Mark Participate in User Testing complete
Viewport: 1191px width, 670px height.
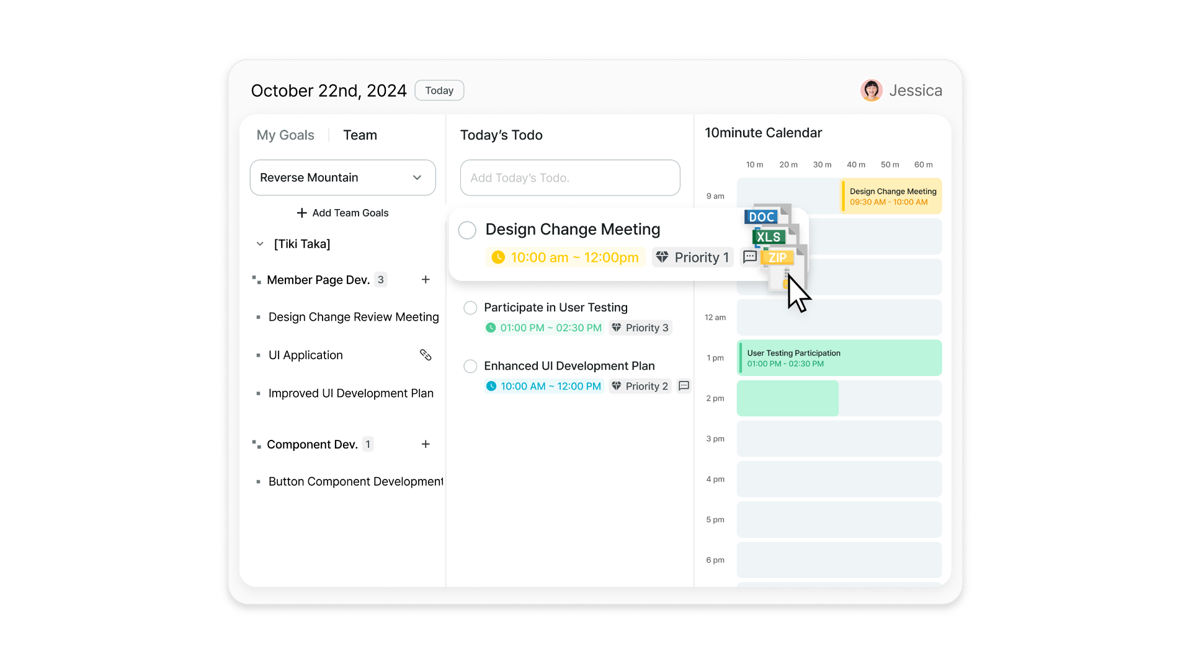[x=470, y=308]
